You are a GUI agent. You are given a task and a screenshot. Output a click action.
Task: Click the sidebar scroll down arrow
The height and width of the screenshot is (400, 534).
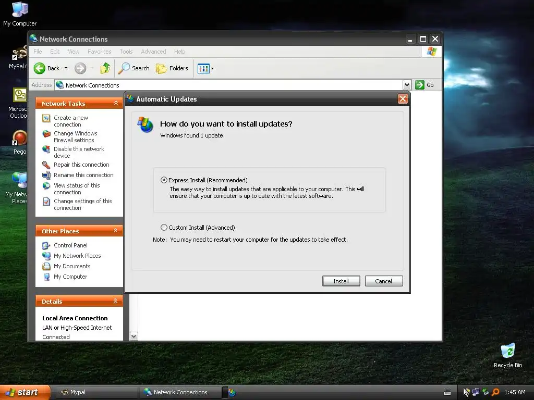coord(134,336)
